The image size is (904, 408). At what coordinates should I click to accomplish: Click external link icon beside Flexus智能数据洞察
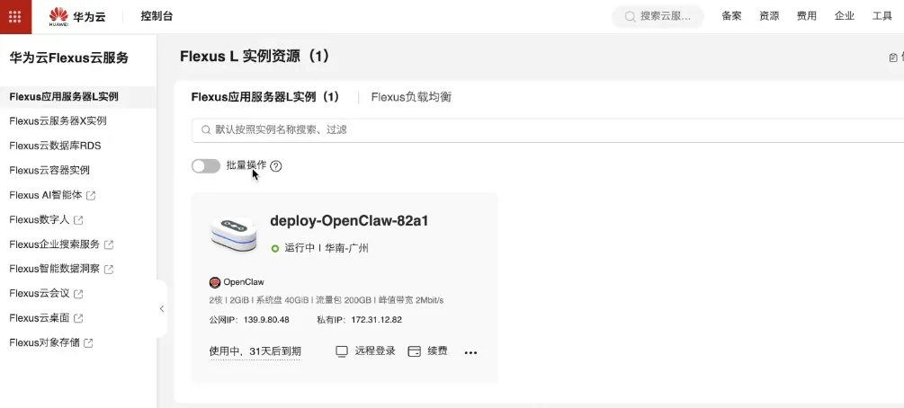point(108,269)
